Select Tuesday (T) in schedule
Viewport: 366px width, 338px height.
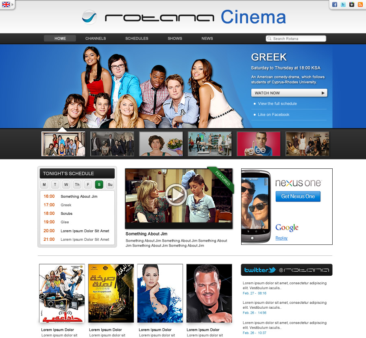55,184
